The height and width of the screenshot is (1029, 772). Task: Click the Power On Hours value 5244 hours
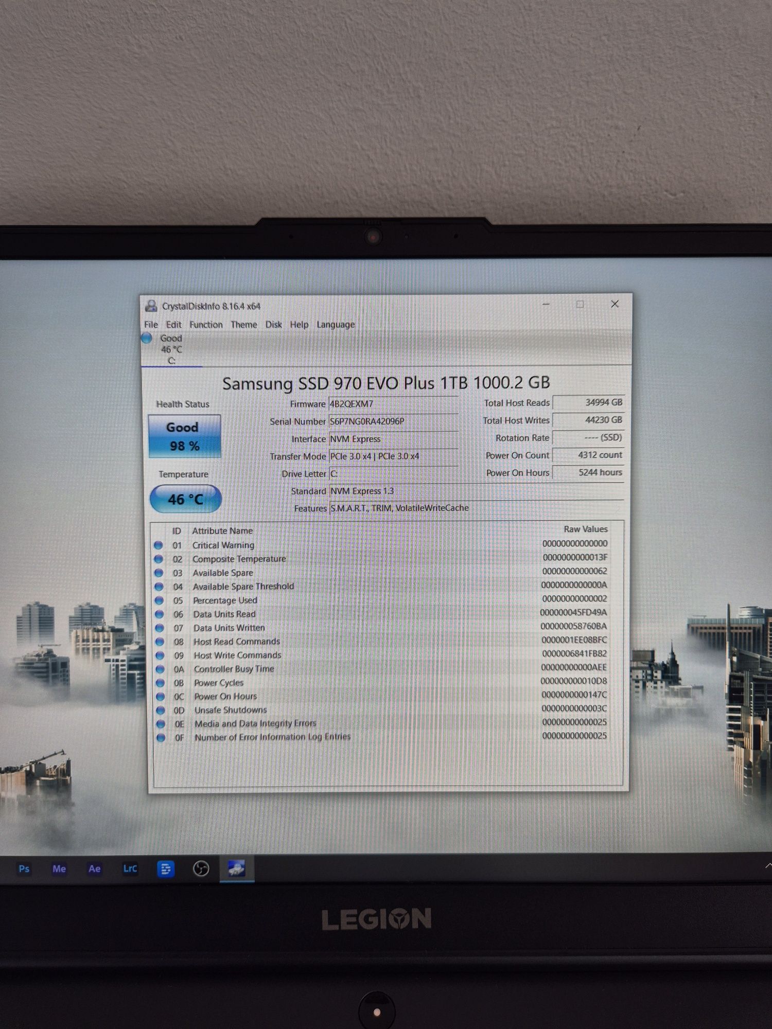(x=588, y=472)
